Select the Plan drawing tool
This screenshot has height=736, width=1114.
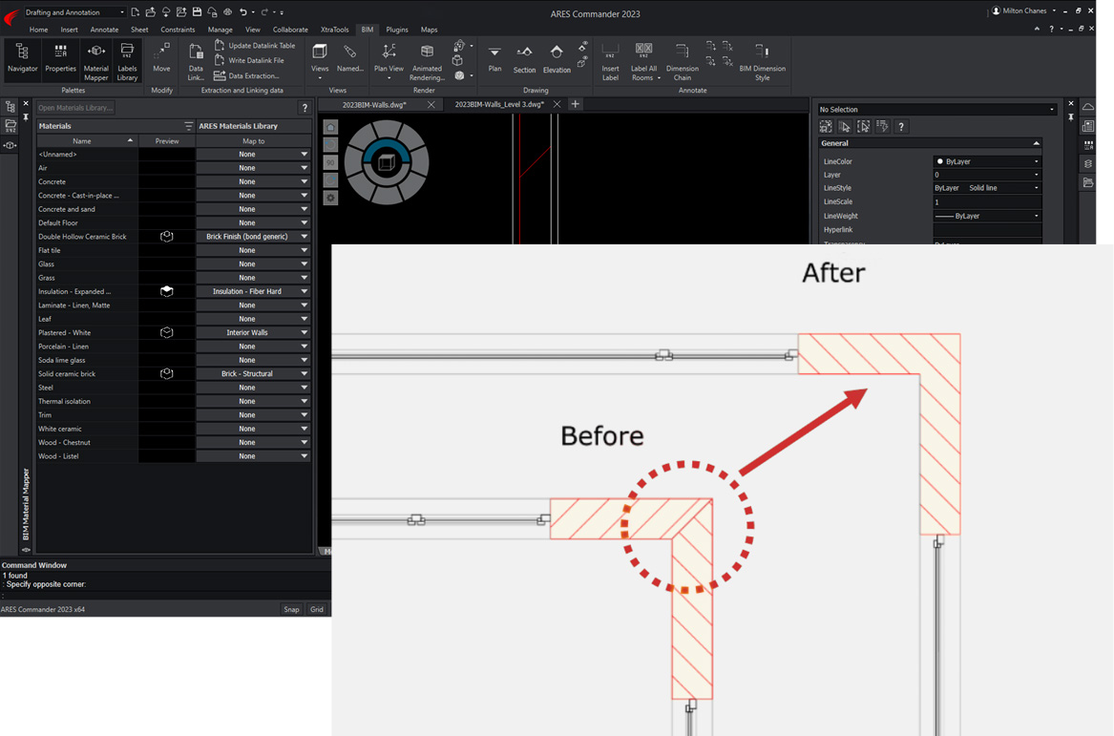[x=494, y=58]
